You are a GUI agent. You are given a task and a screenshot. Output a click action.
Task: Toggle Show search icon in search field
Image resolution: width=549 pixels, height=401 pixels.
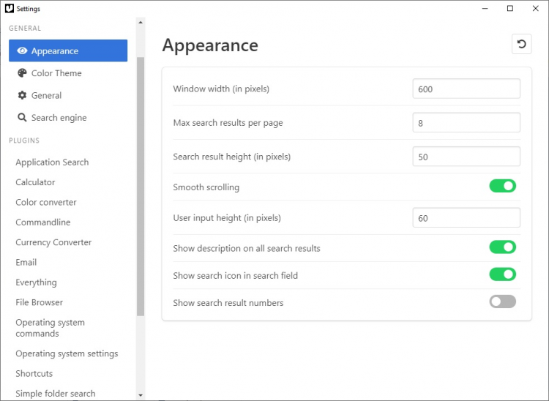tap(502, 274)
